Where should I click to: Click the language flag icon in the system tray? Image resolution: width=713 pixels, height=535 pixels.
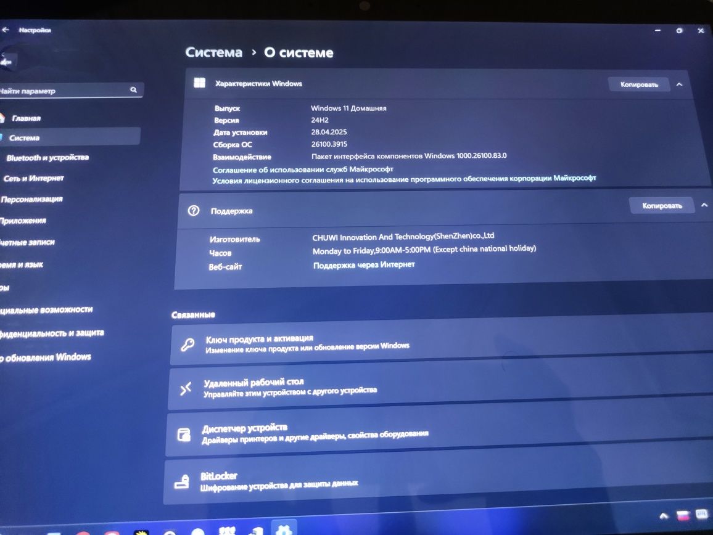[683, 515]
